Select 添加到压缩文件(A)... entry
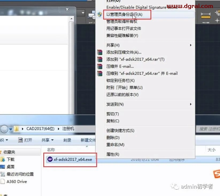Screen dimensions: 220x196 [x=124, y=52]
